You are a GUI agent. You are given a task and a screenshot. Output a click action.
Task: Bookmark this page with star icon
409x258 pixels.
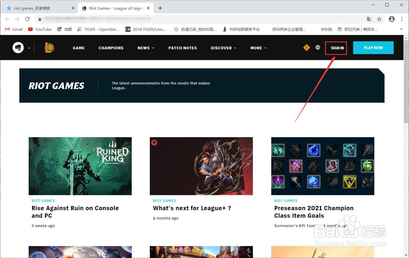pos(379,19)
